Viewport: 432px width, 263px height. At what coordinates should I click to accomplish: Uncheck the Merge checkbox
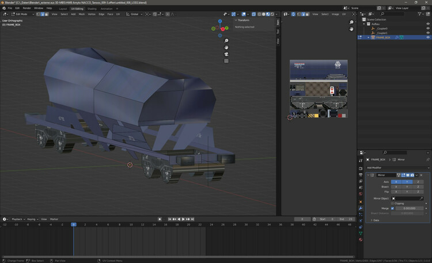[x=393, y=208]
